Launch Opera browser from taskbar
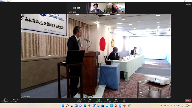 tap(116, 106)
